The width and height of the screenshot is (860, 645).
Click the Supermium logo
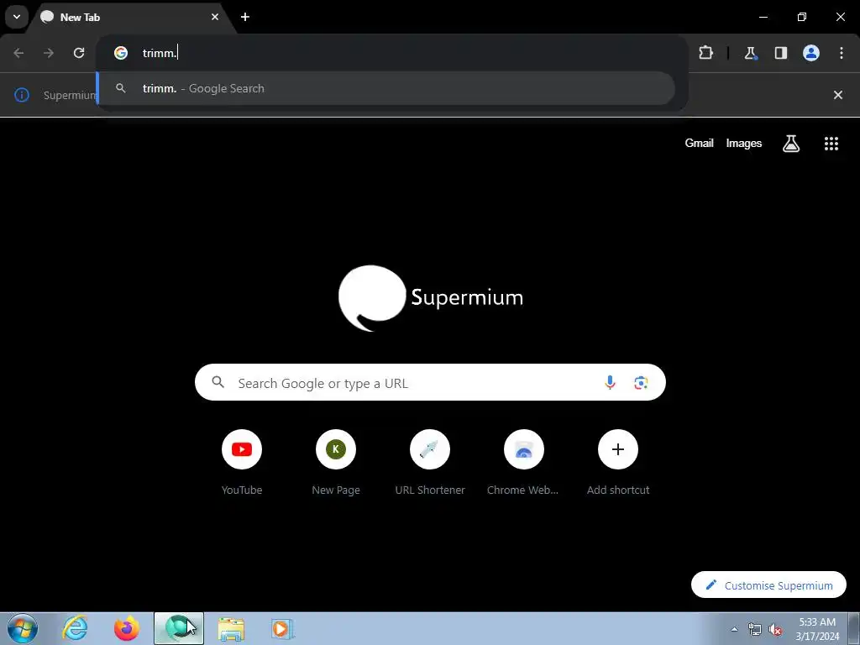[x=431, y=298]
